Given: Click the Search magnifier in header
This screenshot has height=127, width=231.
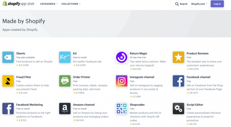Looking at the screenshot, I should 177,4.
